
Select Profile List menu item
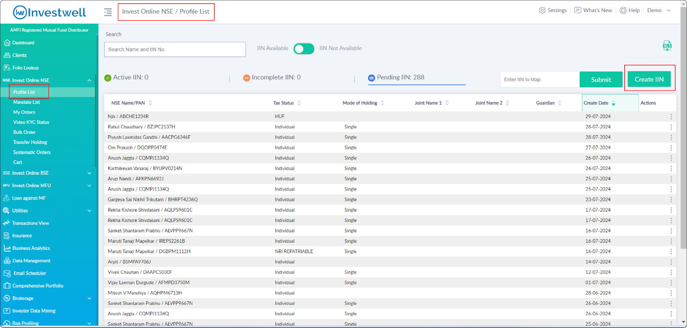(24, 92)
